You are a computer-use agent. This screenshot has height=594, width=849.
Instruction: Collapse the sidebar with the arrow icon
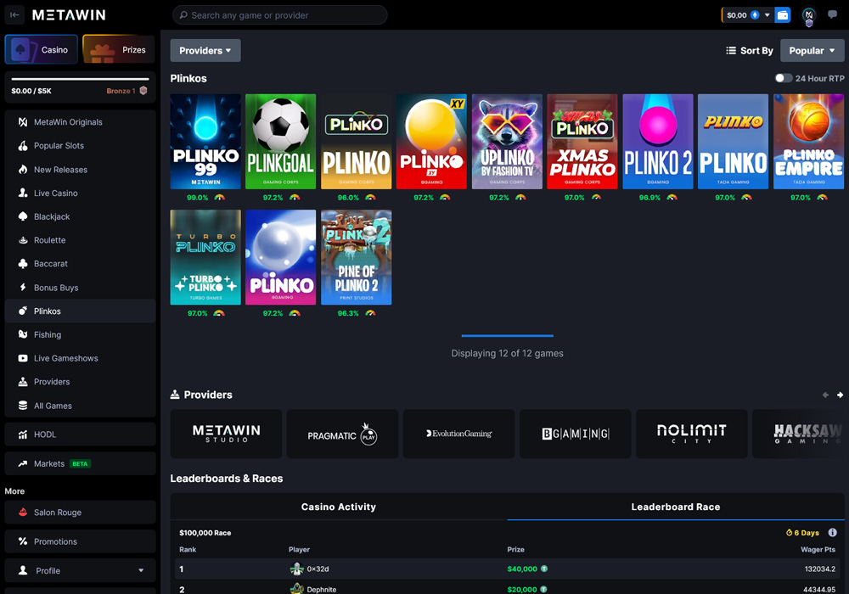coord(14,15)
